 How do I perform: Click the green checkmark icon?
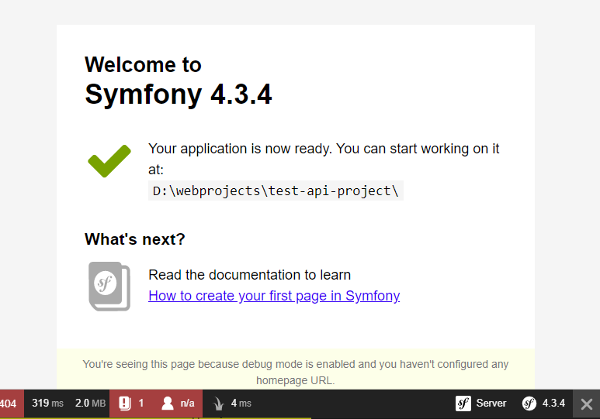pos(109,160)
